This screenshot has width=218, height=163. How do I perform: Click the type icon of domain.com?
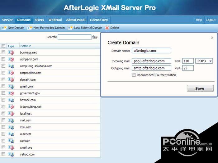pyautogui.click(x=11, y=79)
